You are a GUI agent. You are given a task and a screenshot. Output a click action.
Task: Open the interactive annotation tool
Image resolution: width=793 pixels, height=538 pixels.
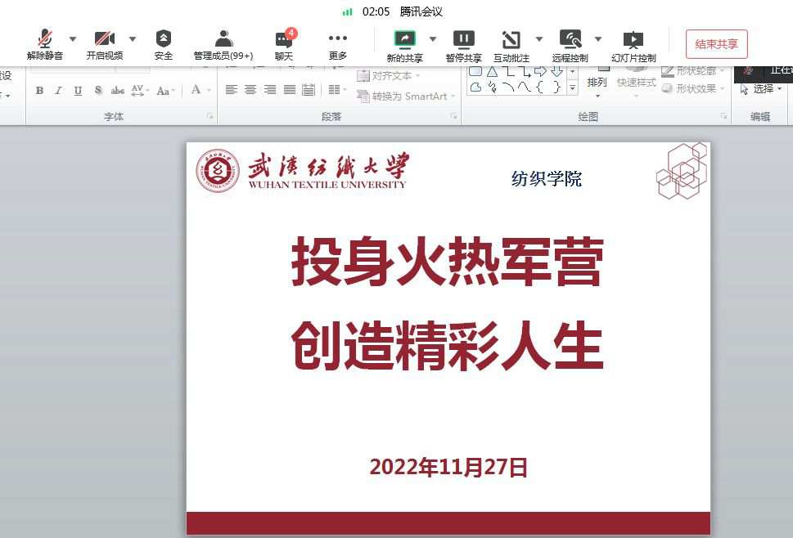(511, 45)
